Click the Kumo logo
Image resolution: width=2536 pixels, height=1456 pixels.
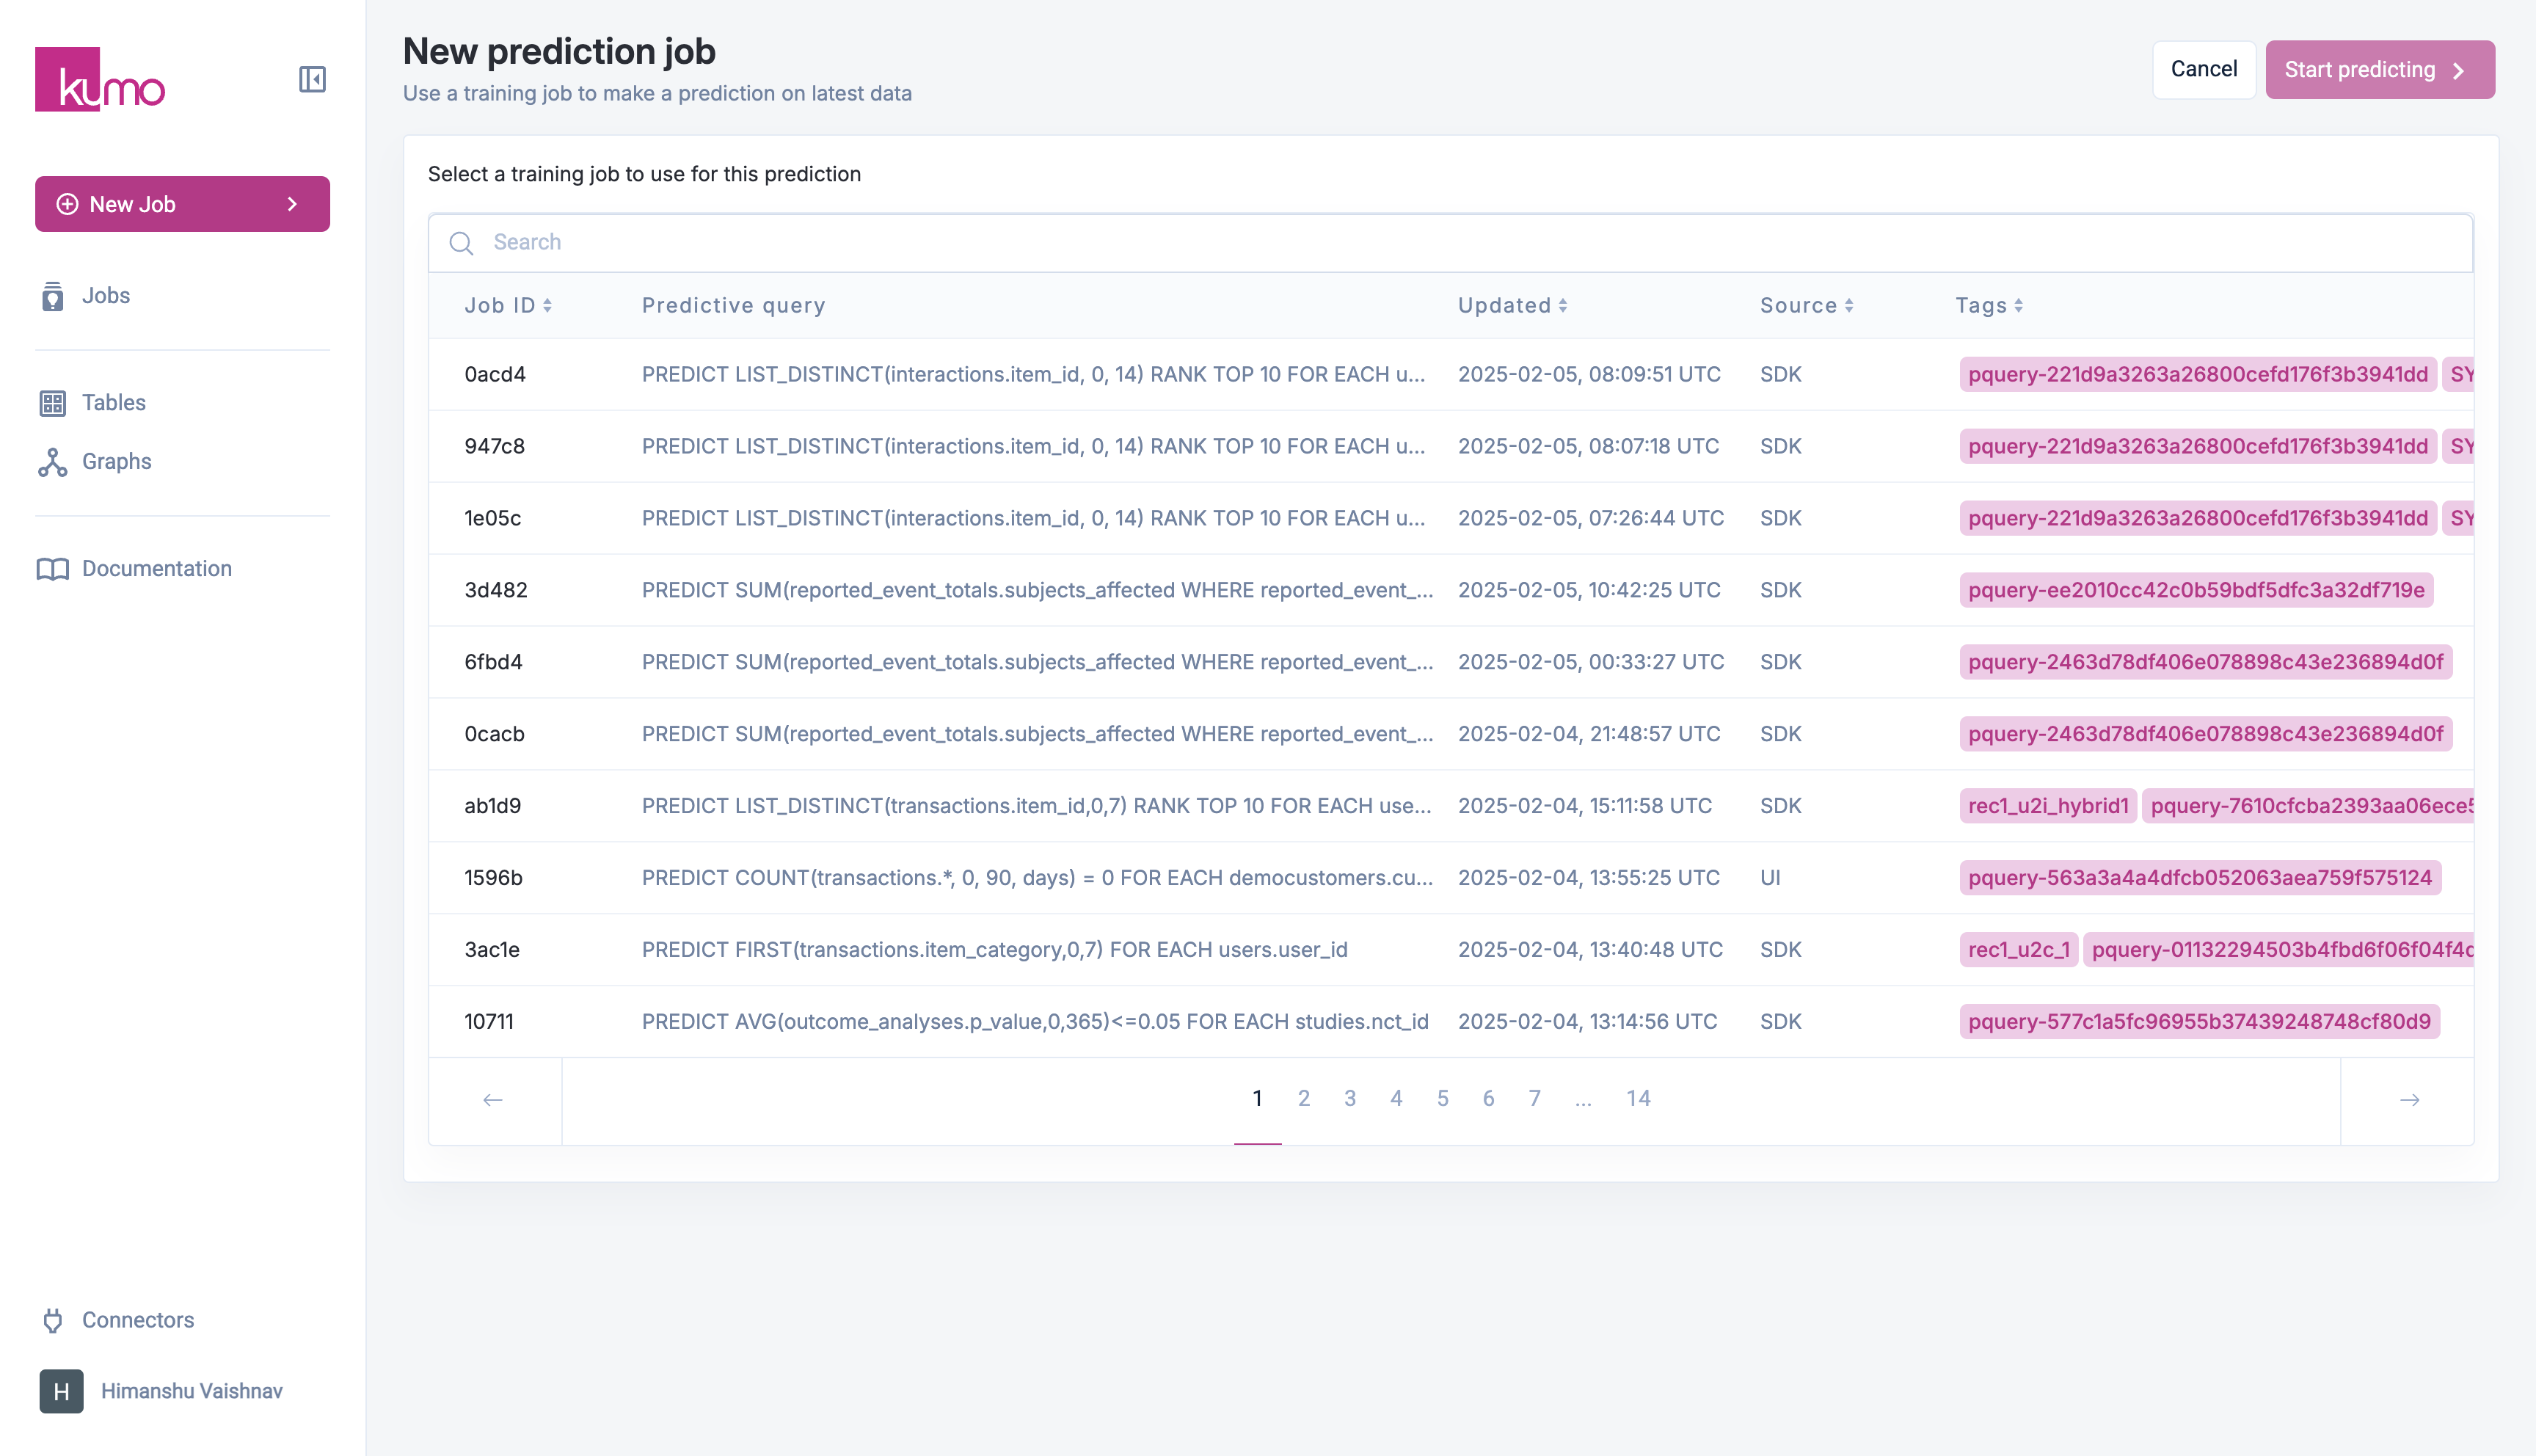click(100, 79)
